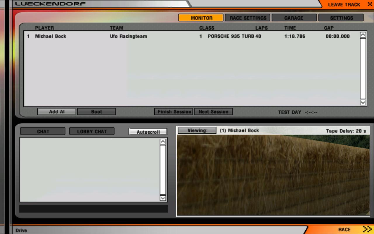Viewport: 374px width, 234px height.
Task: Click chat scroll up arrow
Action: point(163,142)
